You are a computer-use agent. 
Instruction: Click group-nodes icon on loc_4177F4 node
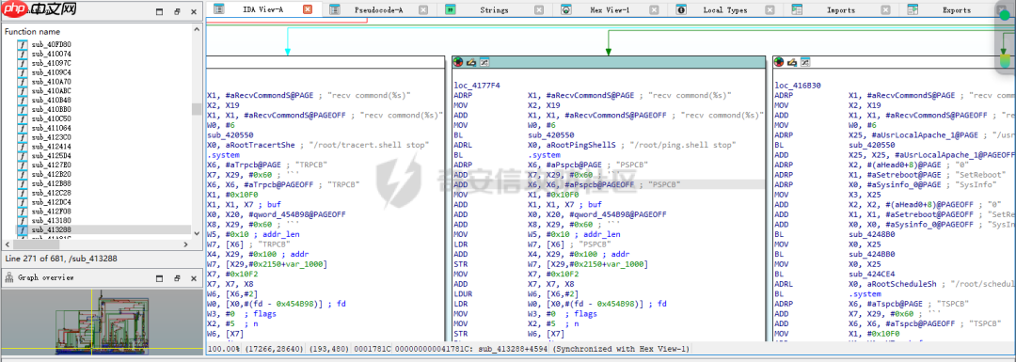(484, 62)
